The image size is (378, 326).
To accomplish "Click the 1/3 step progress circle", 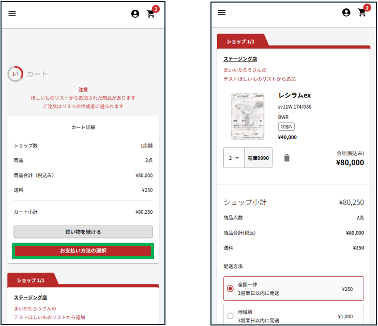I will click(16, 75).
